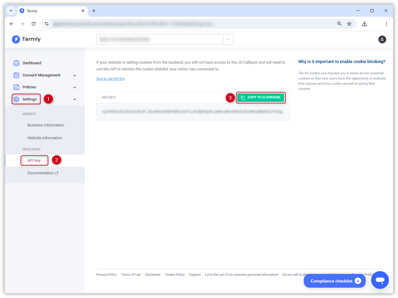Click the bookmark star icon
Screen dimensions: 398x298
tap(349, 23)
